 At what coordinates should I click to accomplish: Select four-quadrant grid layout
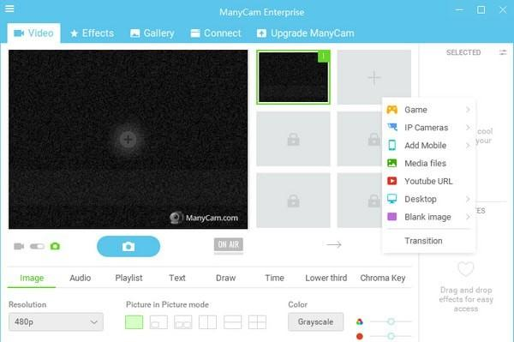coord(257,322)
